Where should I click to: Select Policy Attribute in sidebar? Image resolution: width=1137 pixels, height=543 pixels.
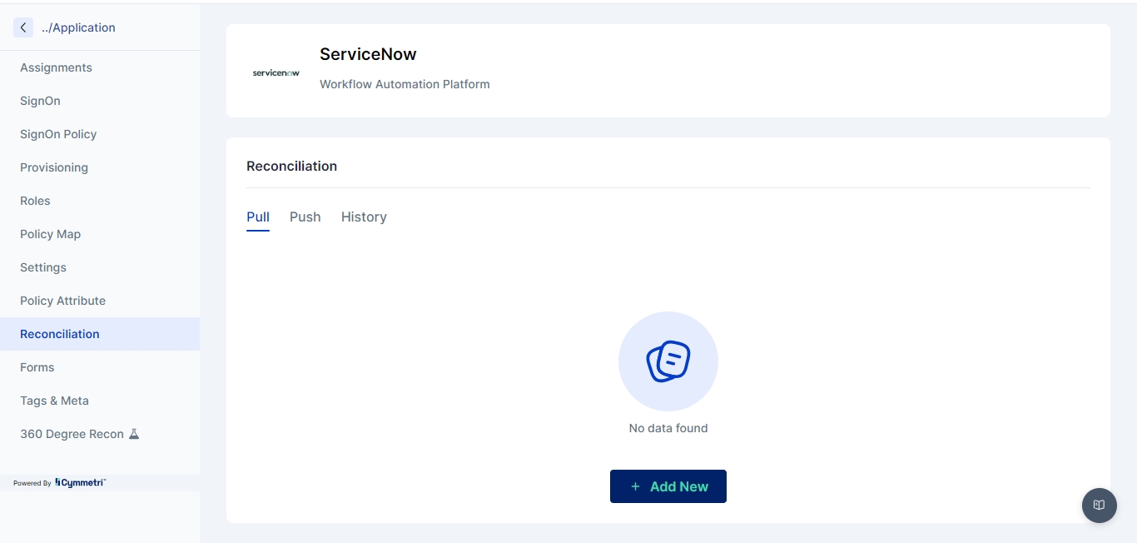62,301
